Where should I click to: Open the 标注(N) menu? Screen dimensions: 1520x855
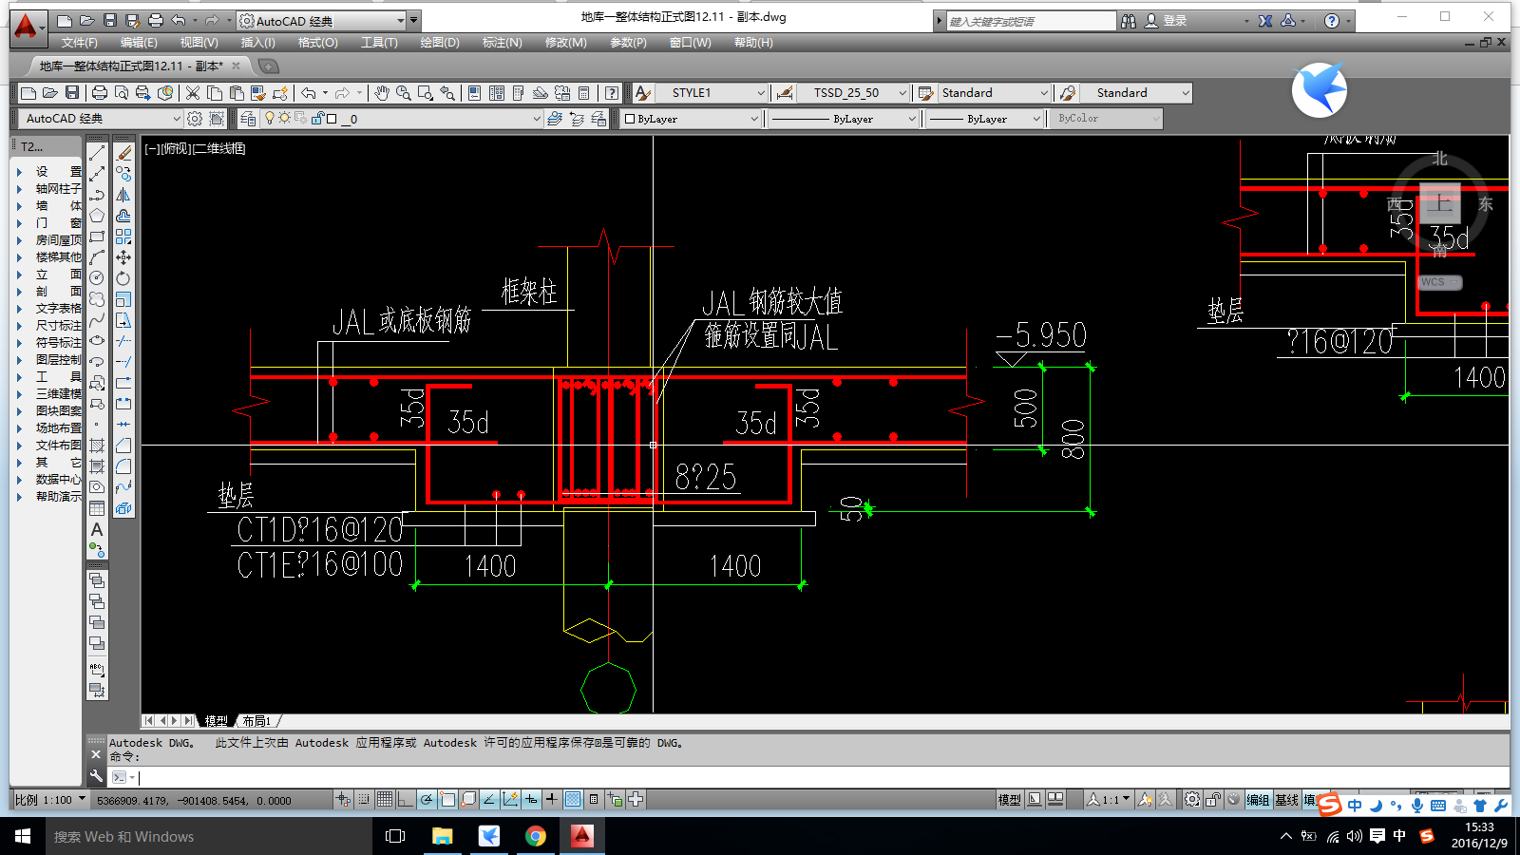tap(502, 43)
